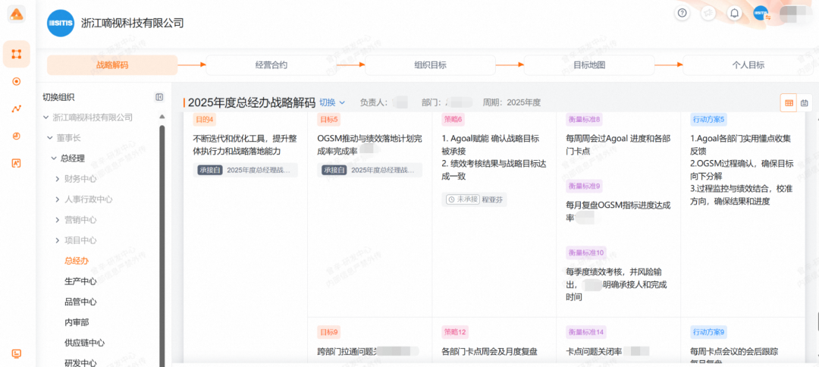Click the help question mark icon
The width and height of the screenshot is (819, 367).
(x=682, y=13)
